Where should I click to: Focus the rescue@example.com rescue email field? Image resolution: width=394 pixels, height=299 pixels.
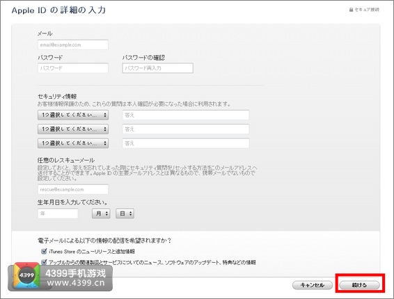tap(73, 189)
